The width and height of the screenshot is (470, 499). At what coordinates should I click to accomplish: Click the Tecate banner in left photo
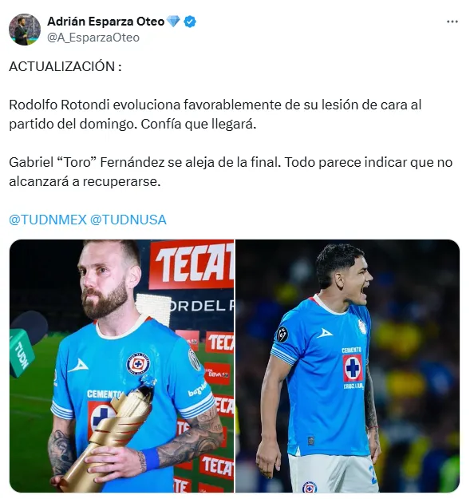tap(192, 265)
